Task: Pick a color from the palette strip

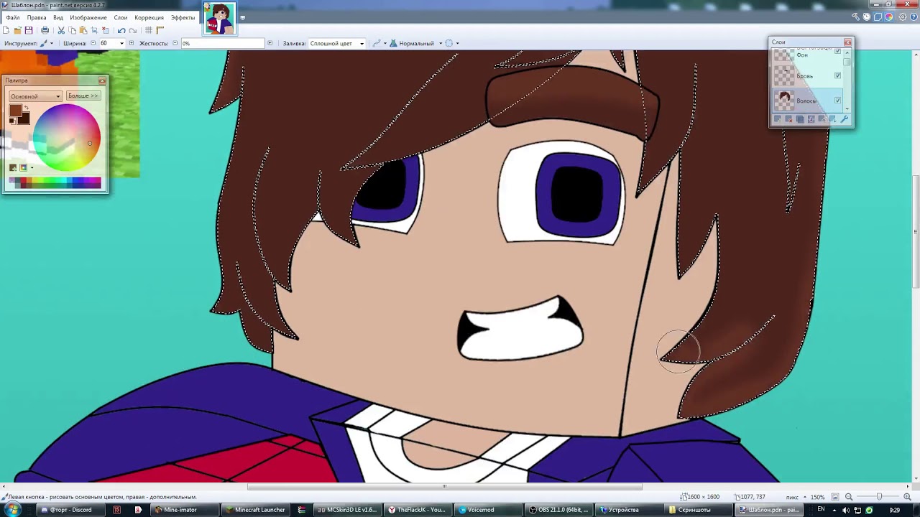Action: (55, 183)
